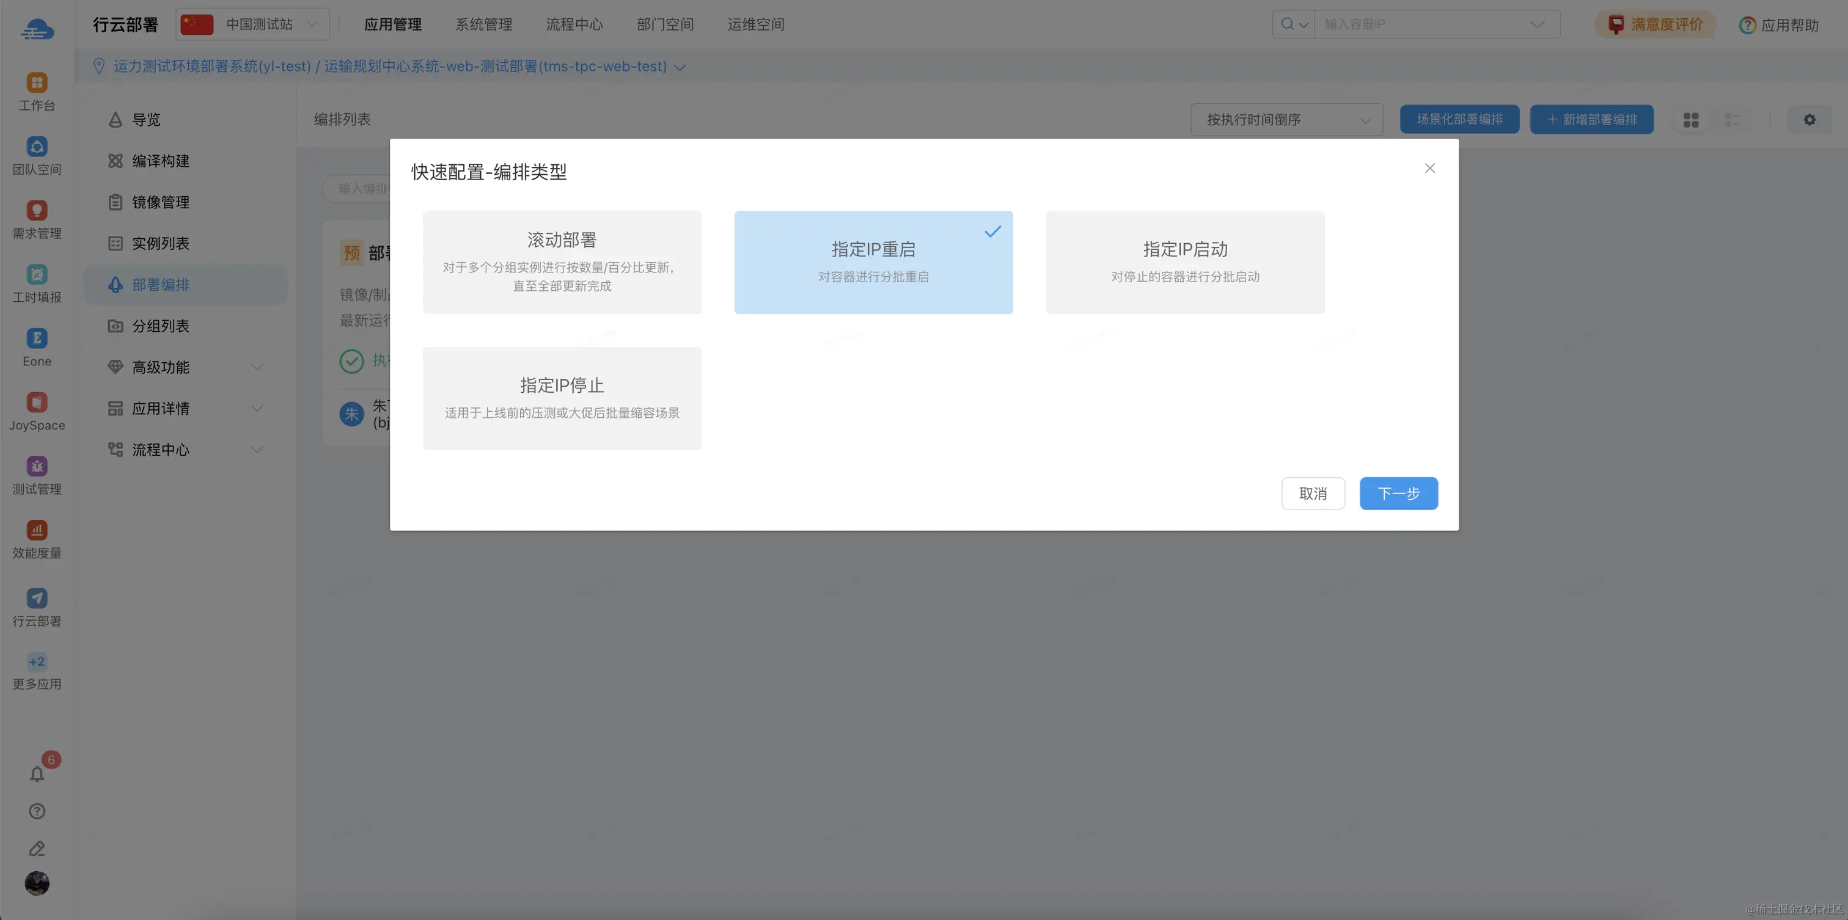Click the 取消 cancel button

click(1313, 494)
